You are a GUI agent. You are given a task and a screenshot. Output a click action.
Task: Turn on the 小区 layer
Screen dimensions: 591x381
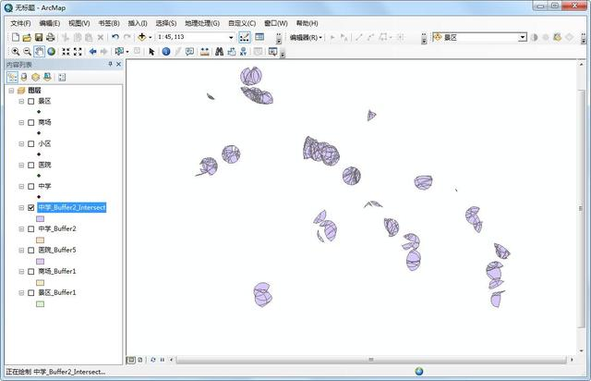click(30, 144)
